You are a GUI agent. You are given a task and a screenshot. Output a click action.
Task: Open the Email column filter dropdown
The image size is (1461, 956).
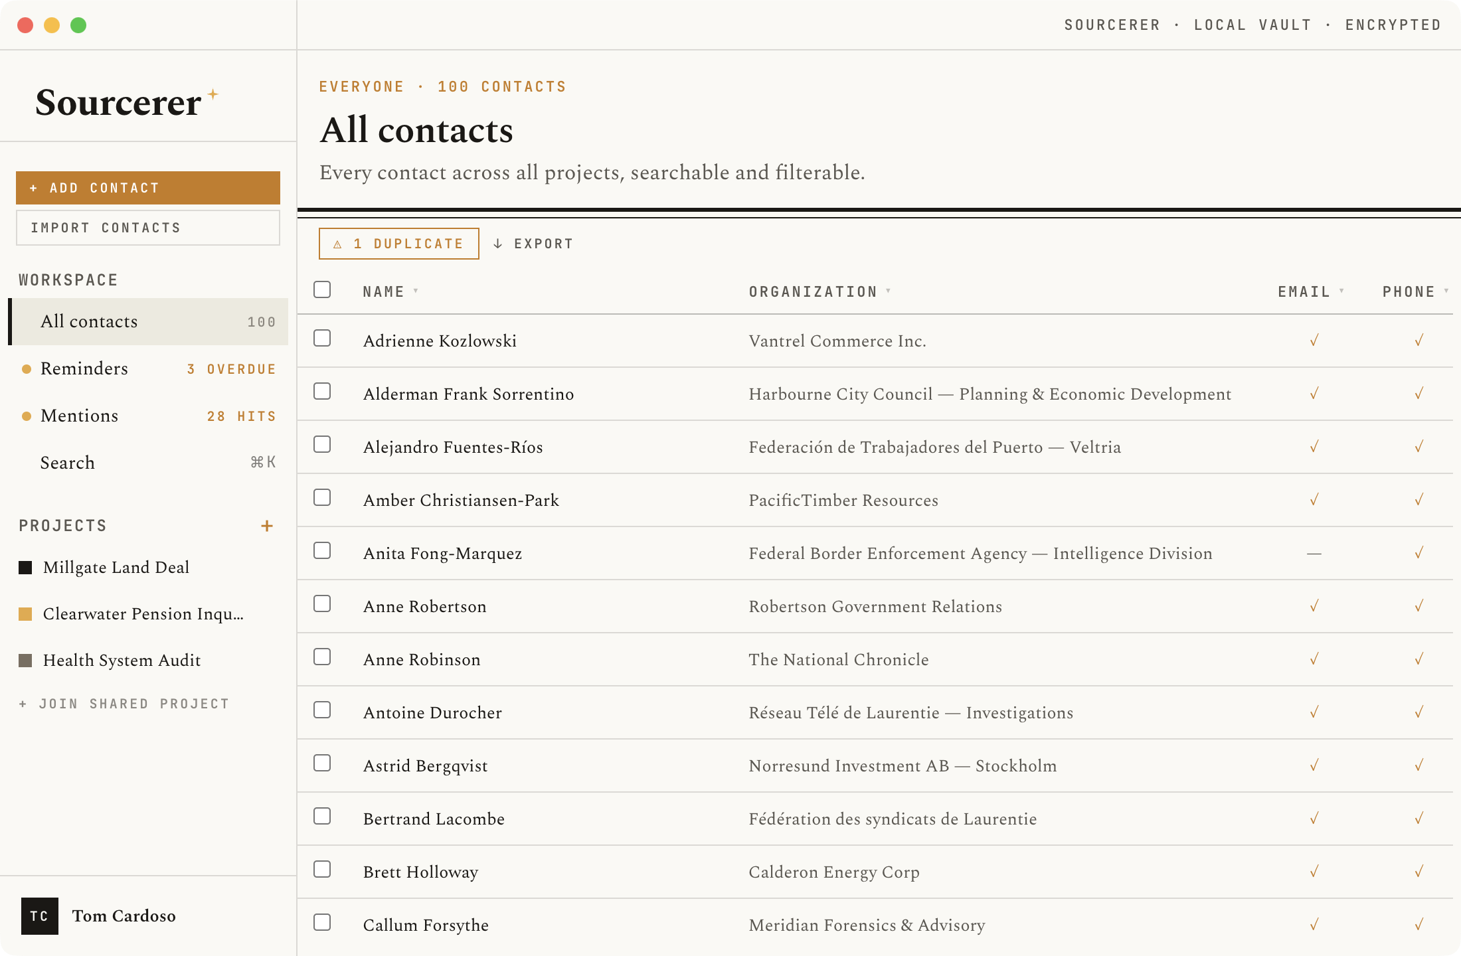(x=1341, y=291)
